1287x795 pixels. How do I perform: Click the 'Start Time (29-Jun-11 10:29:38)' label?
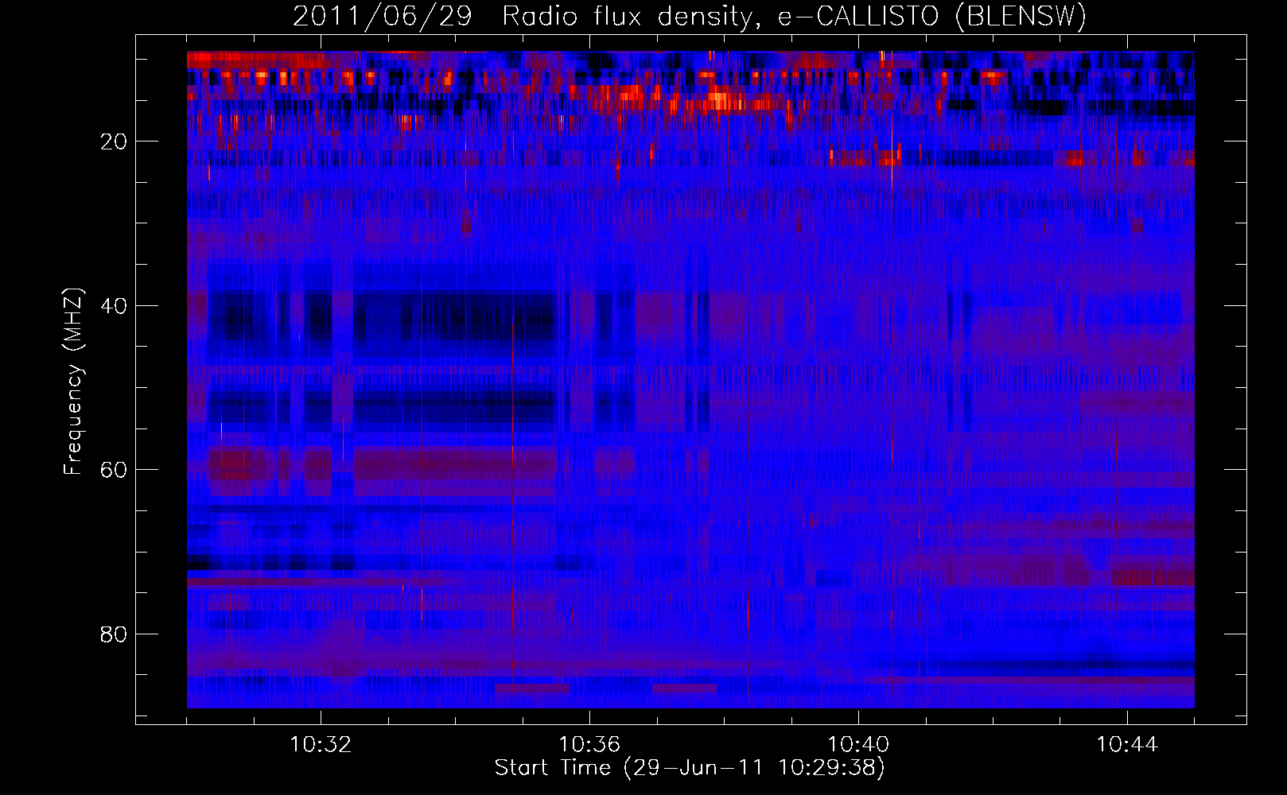(690, 768)
